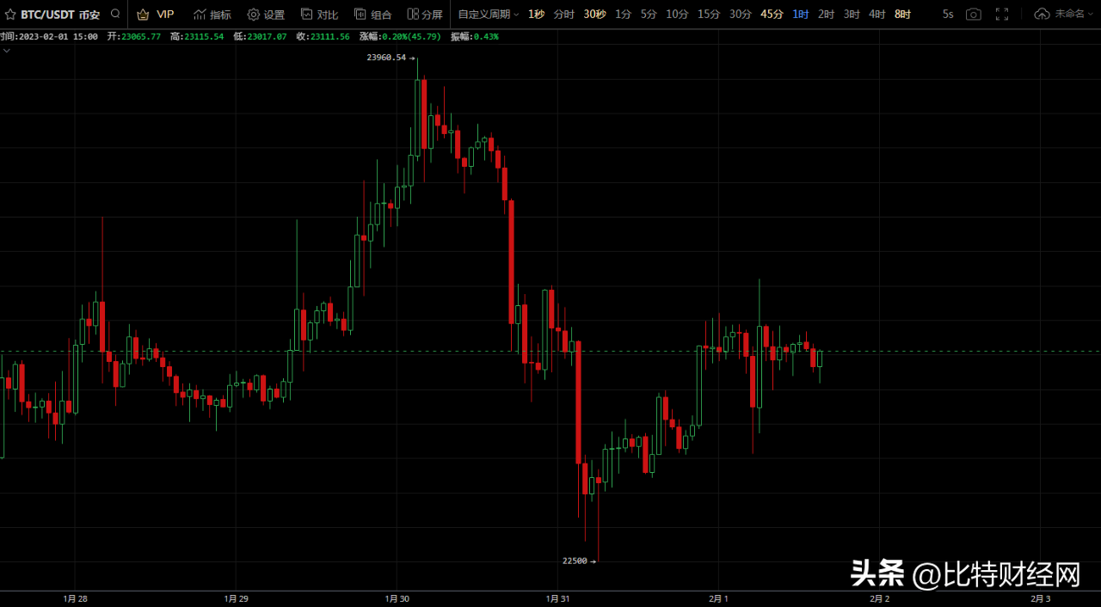This screenshot has height=607, width=1101.
Task: Open the symbol search magnifier
Action: tap(115, 15)
